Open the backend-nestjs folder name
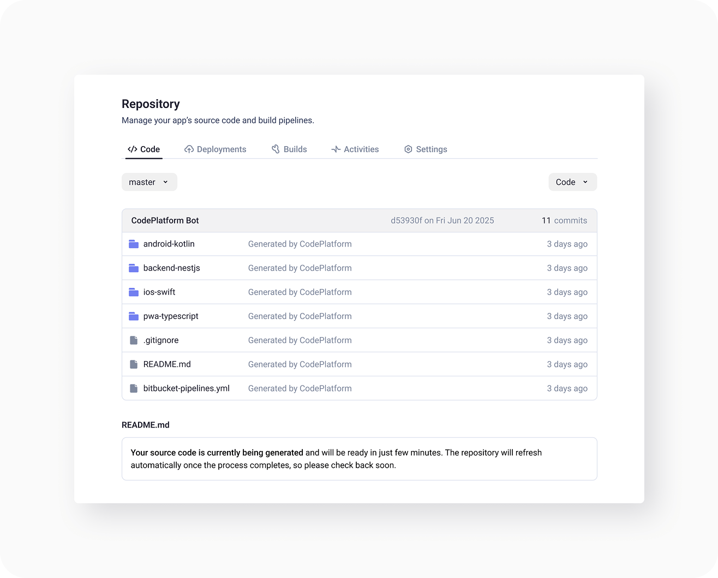 [171, 268]
